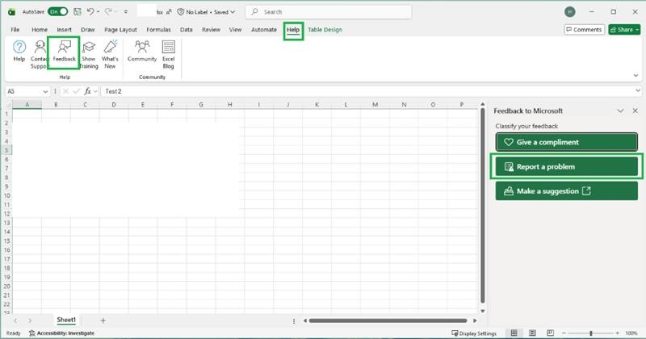Open the Name Box dropdown

45,91
